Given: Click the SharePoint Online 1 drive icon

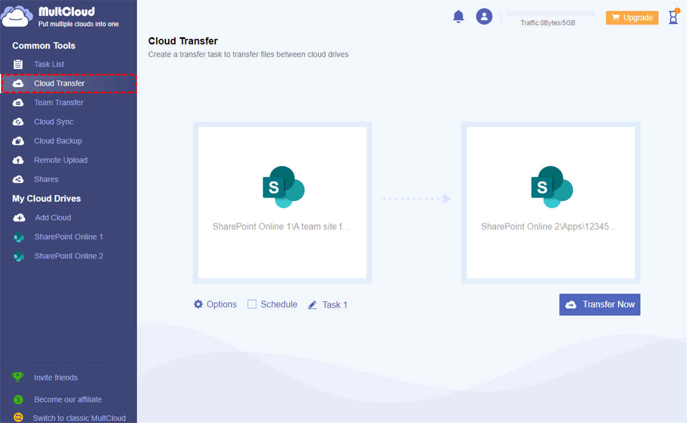Looking at the screenshot, I should (x=19, y=237).
